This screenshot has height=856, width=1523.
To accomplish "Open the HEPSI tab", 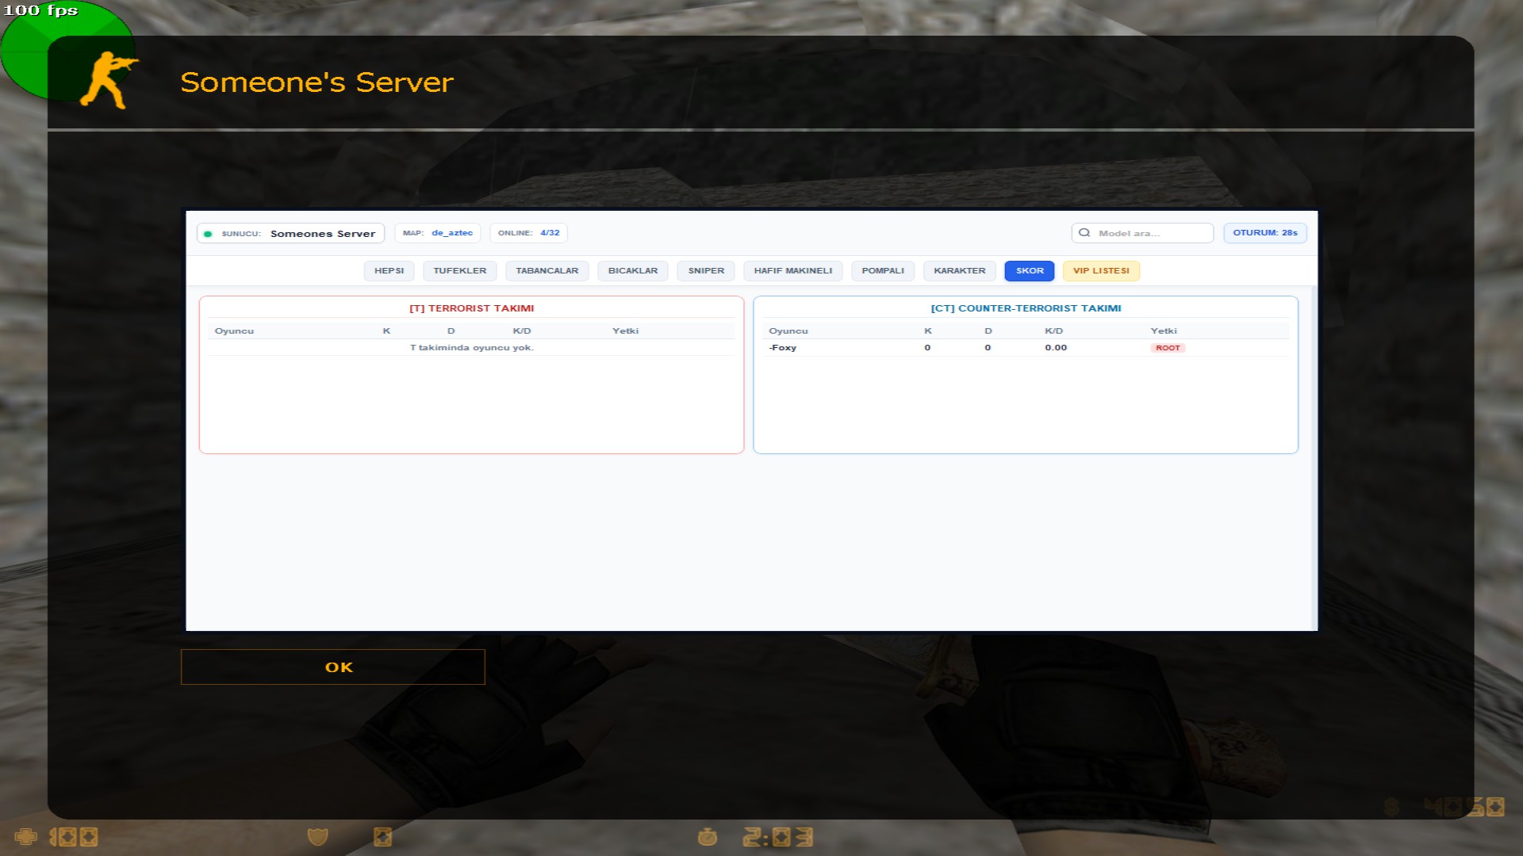I will pyautogui.click(x=389, y=271).
